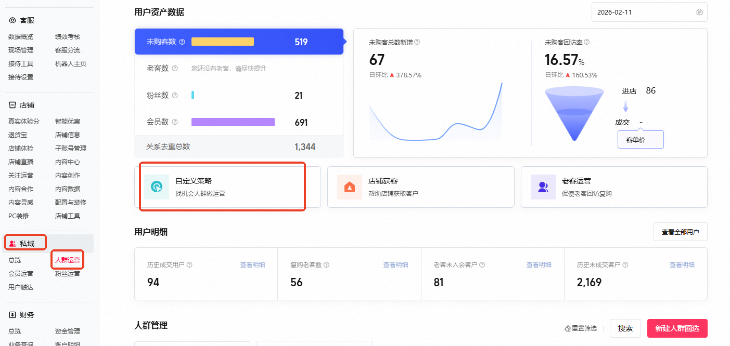
Task: Open 机器人主页 in the sidebar
Action: click(x=71, y=64)
